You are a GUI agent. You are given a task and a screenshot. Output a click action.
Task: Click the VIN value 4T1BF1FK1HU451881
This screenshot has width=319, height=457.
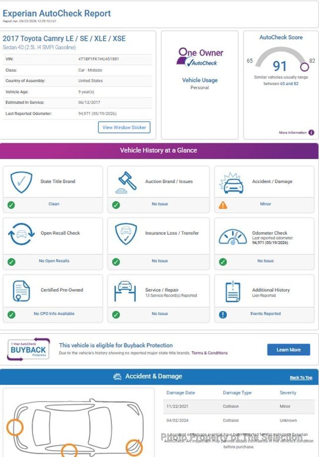click(98, 59)
